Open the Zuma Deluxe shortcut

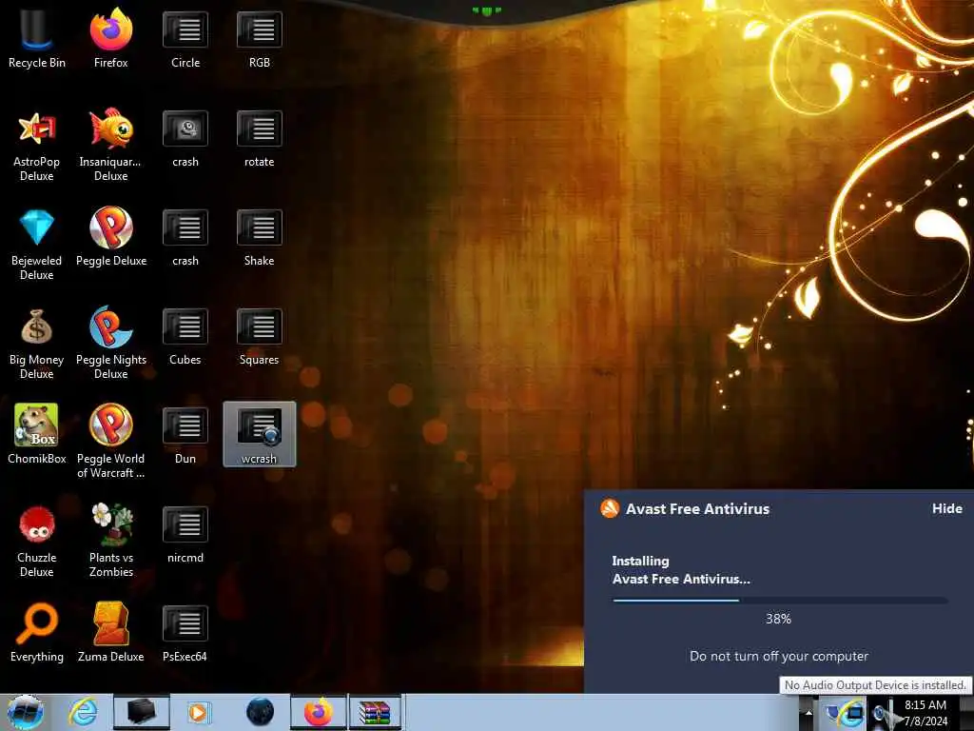(110, 632)
